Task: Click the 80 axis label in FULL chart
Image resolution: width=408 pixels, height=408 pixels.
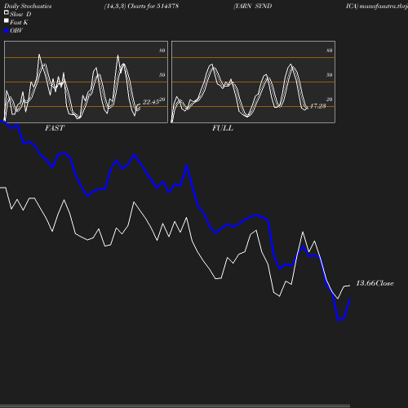Action: [x=330, y=51]
